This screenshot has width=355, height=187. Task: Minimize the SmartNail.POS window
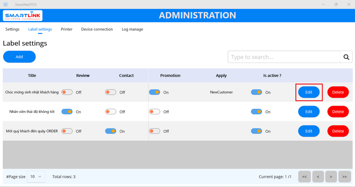(323, 4)
